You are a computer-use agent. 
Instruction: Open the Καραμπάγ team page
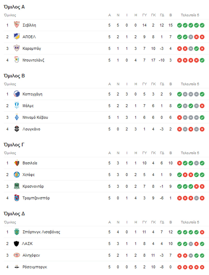(32, 49)
